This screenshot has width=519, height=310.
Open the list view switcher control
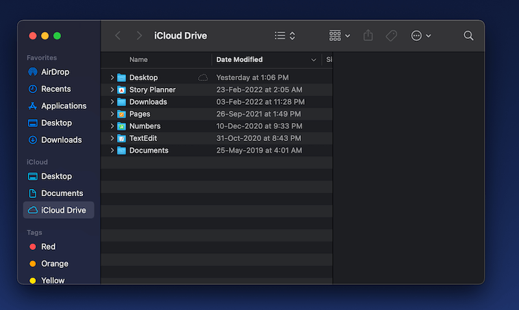pos(285,36)
